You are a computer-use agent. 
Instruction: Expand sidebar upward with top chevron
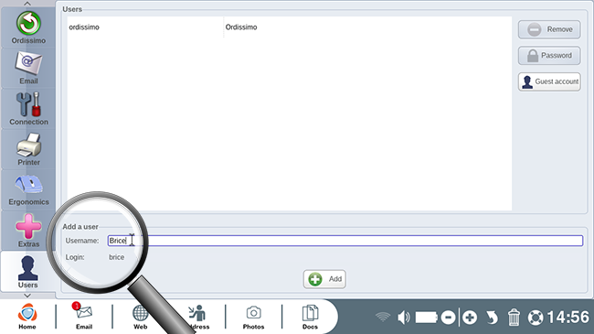click(27, 4)
